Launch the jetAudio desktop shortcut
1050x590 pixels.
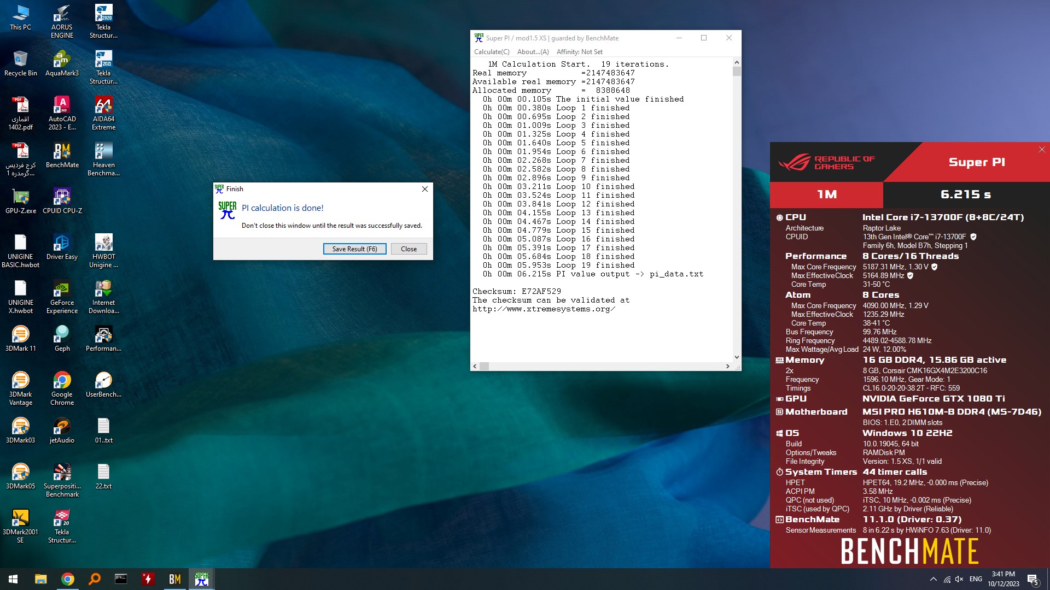click(x=62, y=430)
